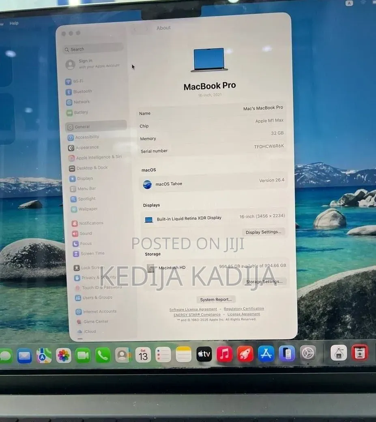The image size is (376, 422).
Task: Open Desktop & Dock settings
Action: pos(88,168)
